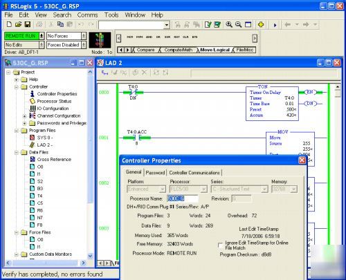The image size is (346, 280).
Task: Click the Copy icon in toolbar
Action: pos(60,24)
